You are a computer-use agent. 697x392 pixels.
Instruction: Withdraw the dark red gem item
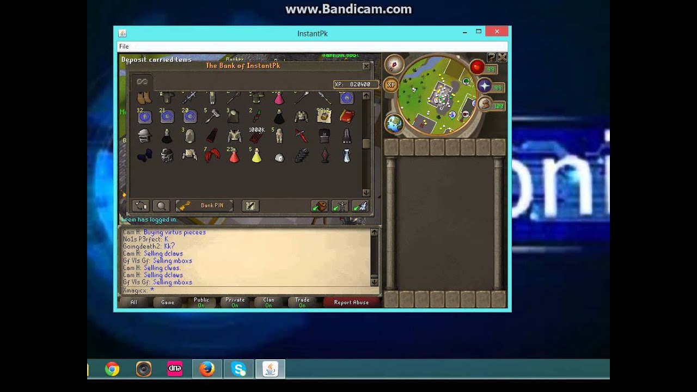[x=325, y=156]
